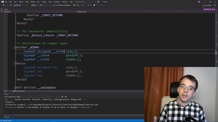Toggle word wrap in Output panel
The image size is (218, 122).
click(66, 97)
